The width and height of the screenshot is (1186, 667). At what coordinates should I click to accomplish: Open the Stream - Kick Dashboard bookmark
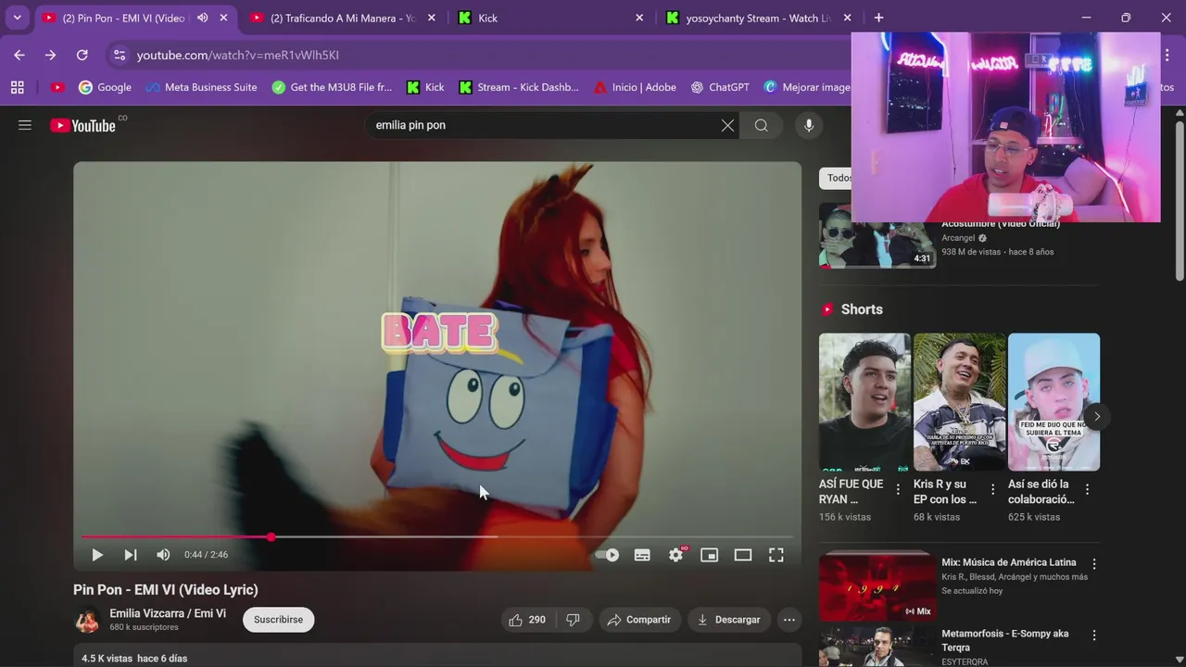pos(519,87)
